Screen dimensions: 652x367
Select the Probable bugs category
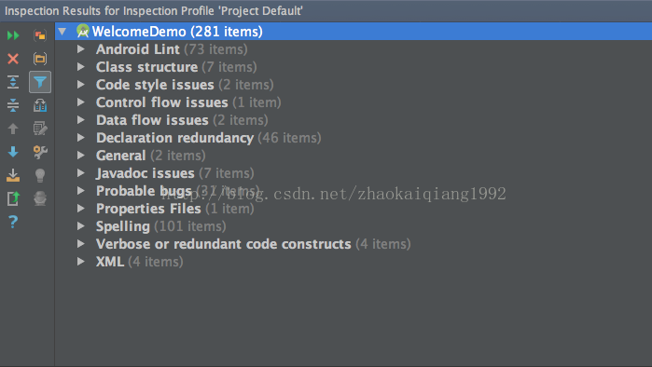point(144,191)
